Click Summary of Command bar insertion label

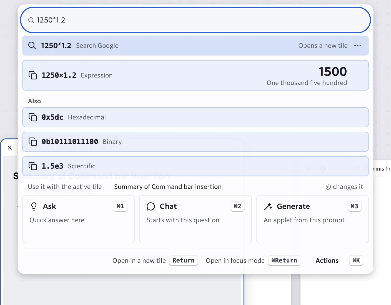[x=168, y=187]
